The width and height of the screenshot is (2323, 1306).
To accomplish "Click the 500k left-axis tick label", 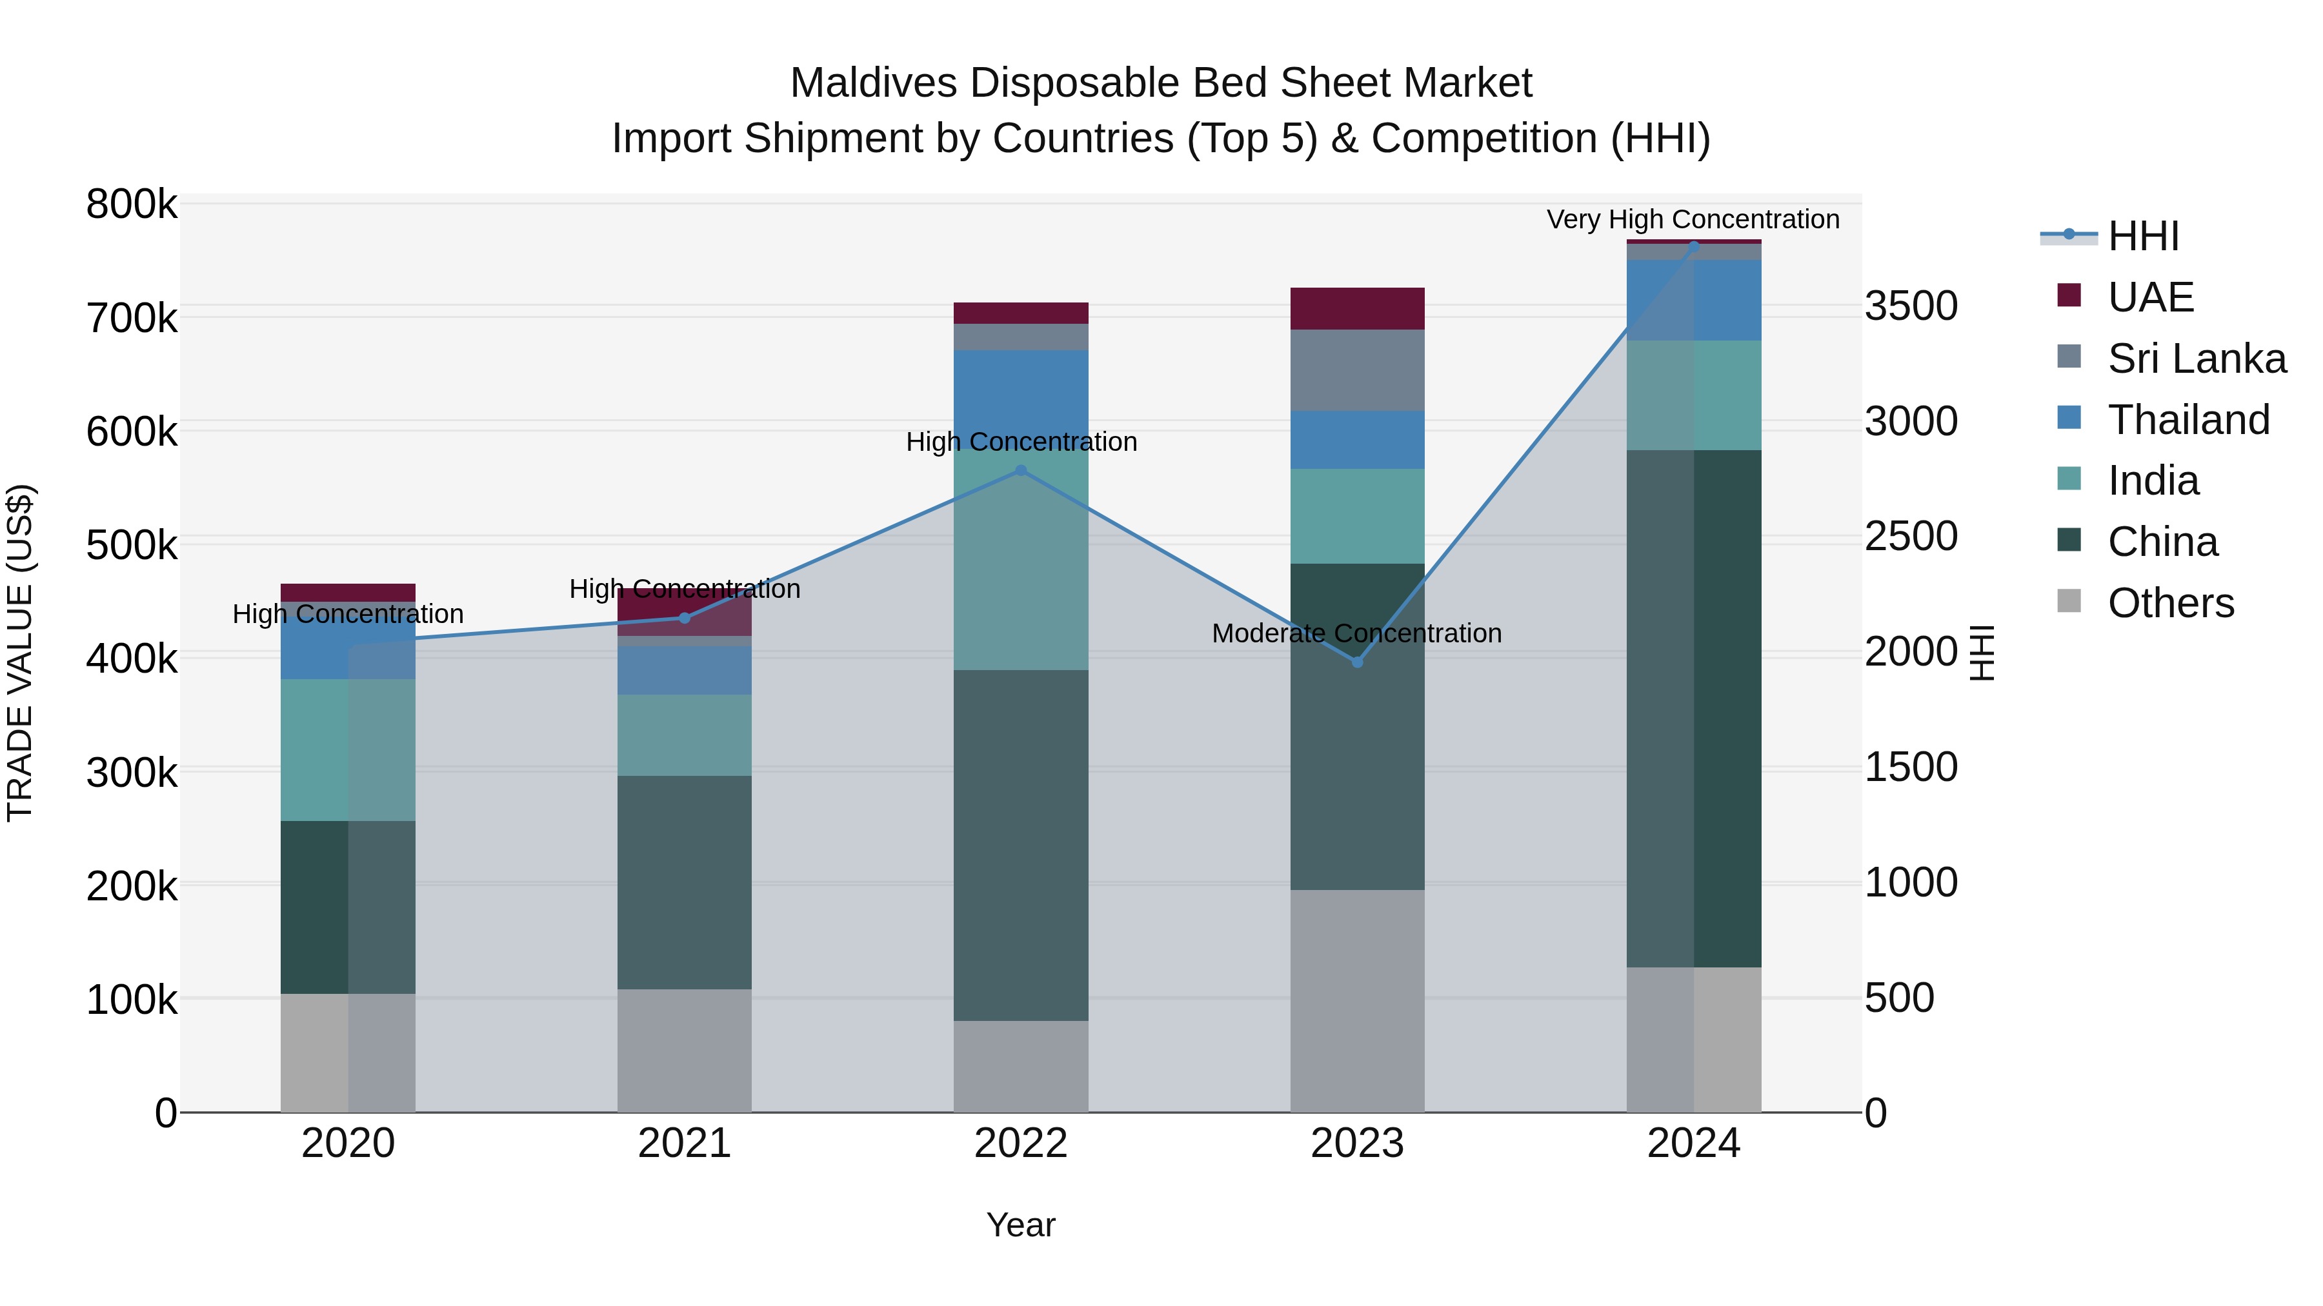I will [x=132, y=545].
